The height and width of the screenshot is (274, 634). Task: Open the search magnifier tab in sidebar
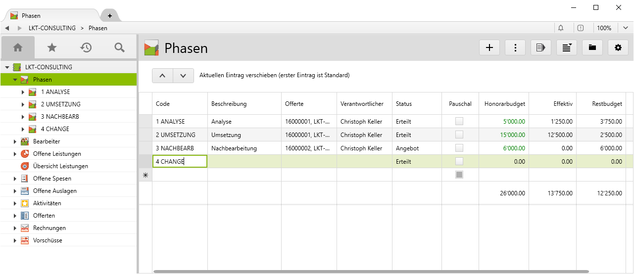pos(119,47)
